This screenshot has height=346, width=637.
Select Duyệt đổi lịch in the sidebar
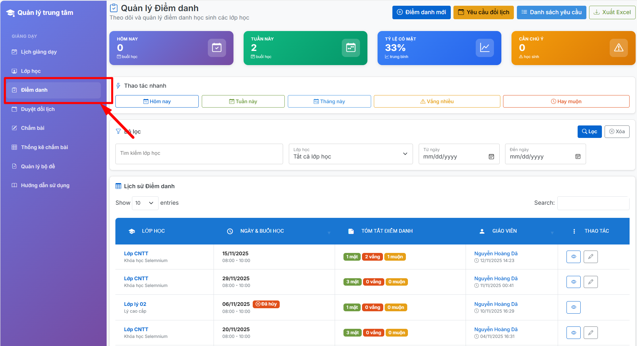pyautogui.click(x=38, y=109)
